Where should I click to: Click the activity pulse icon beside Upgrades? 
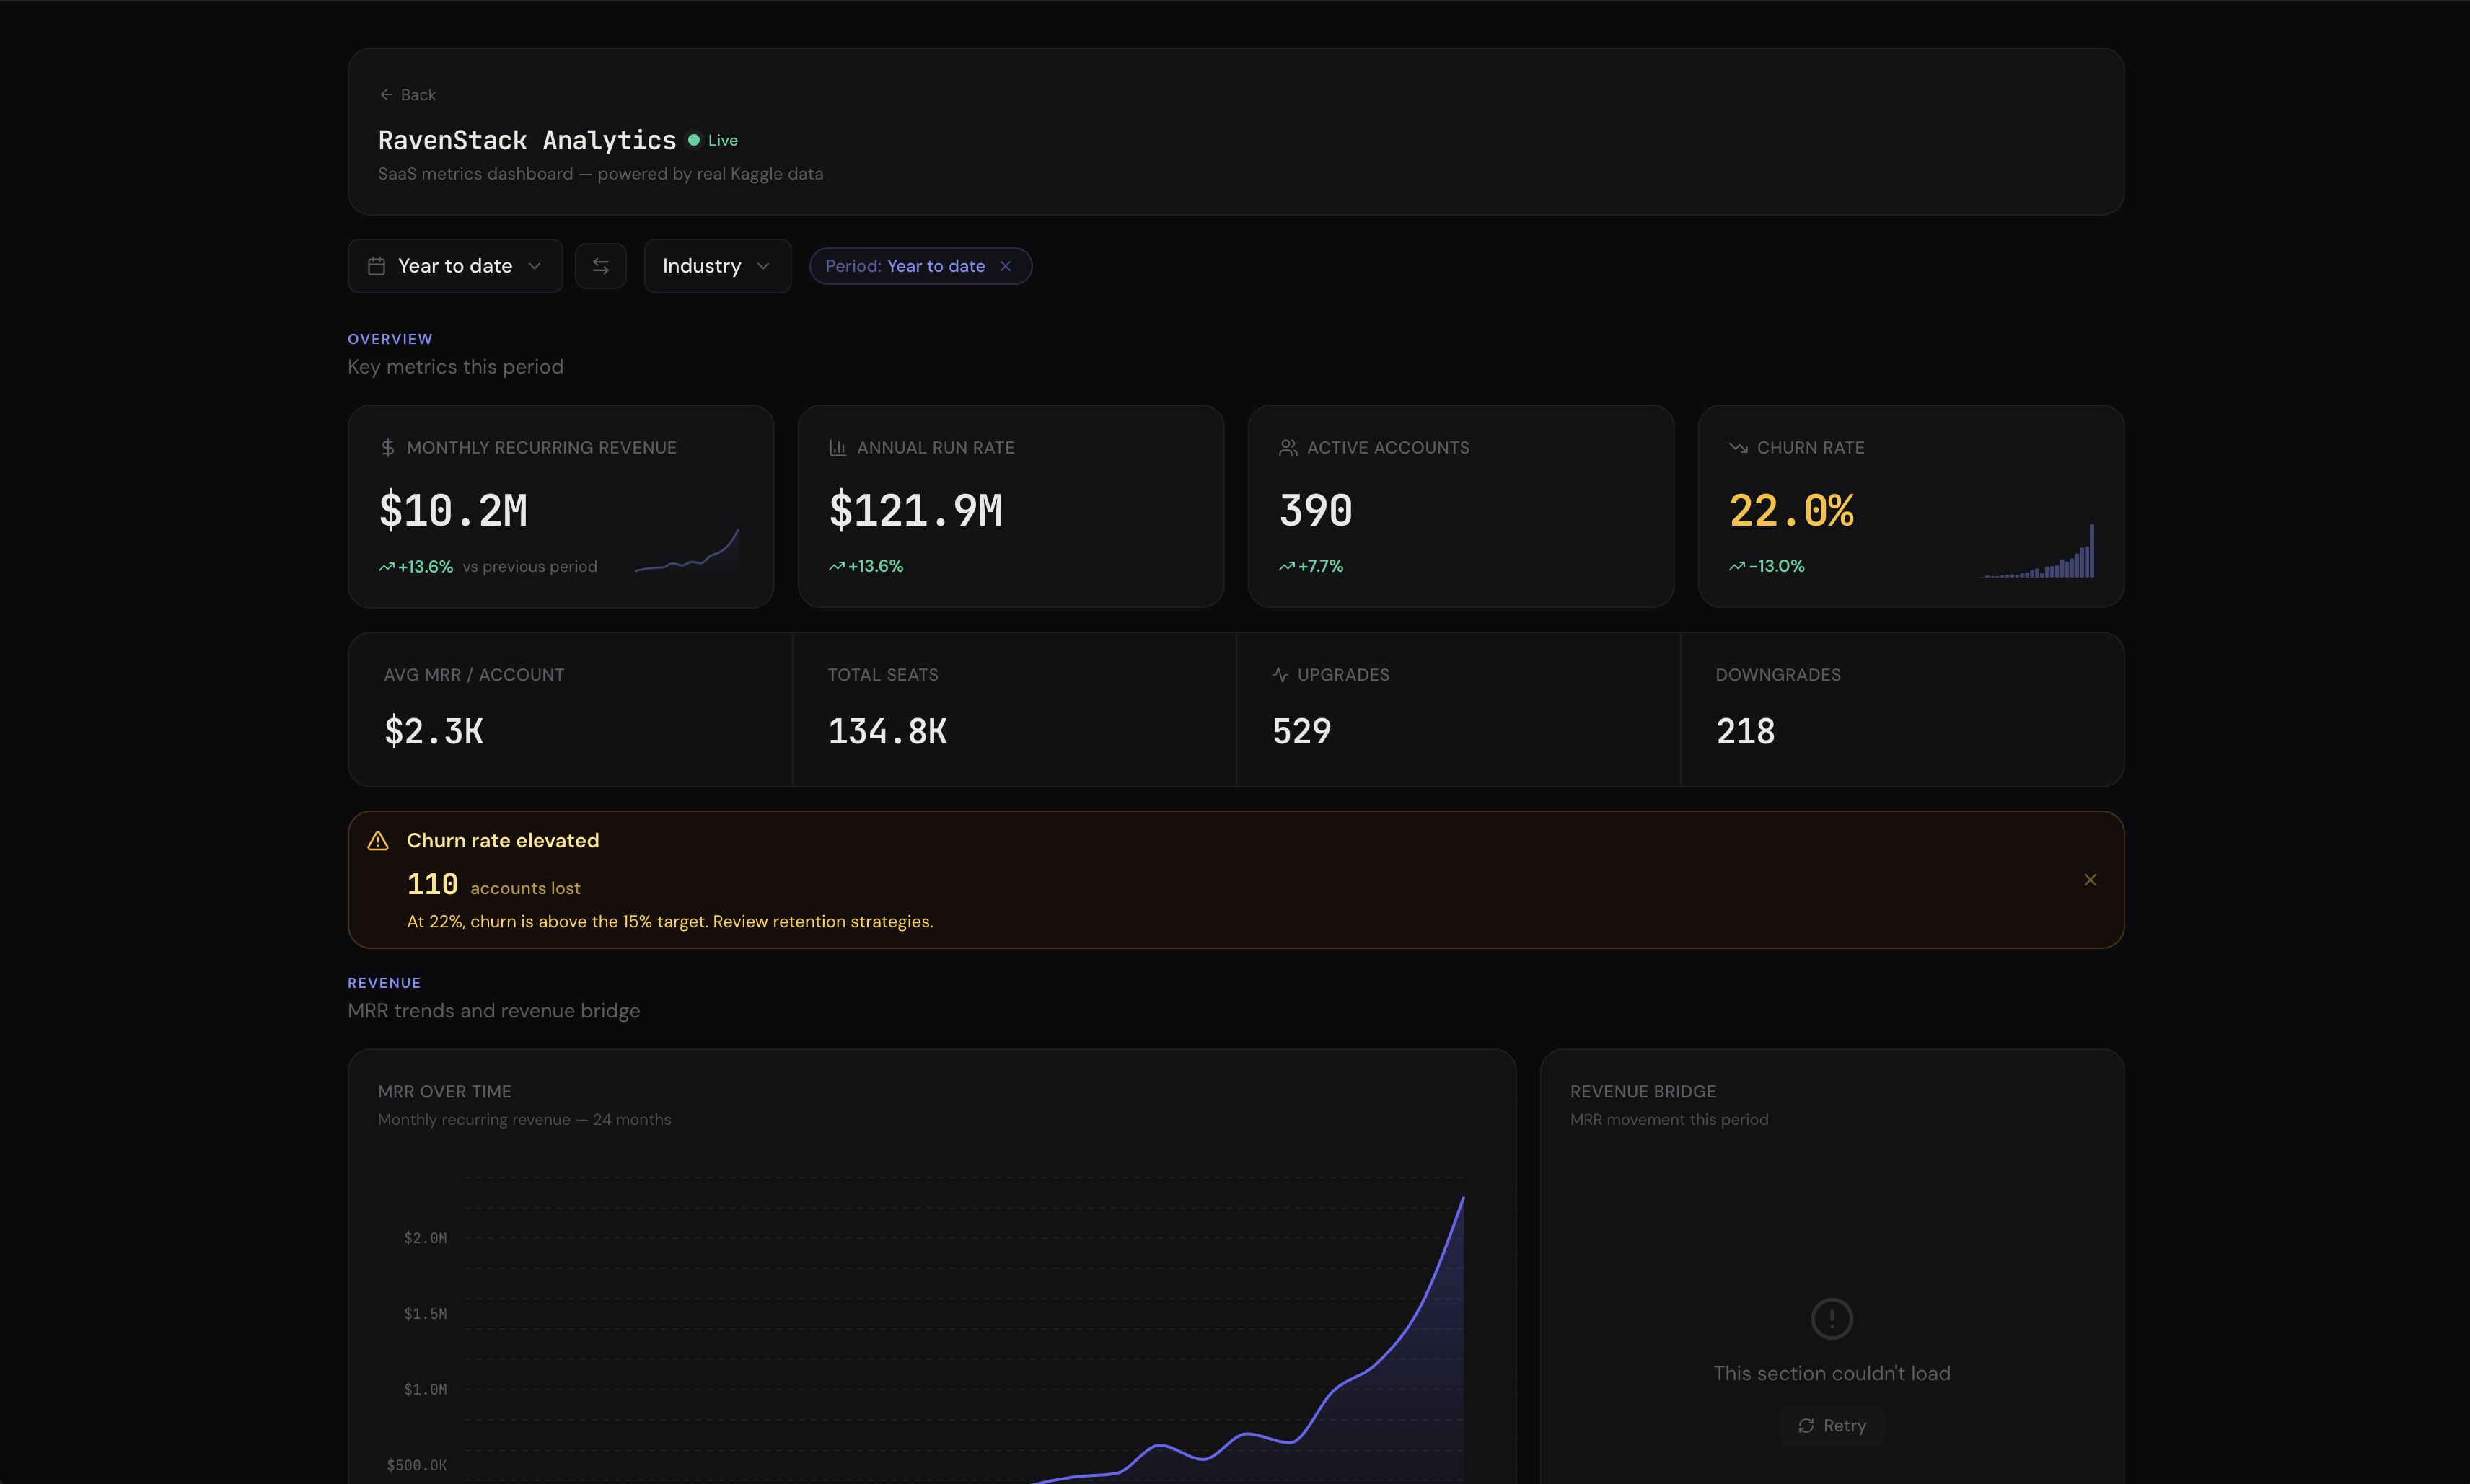coord(1280,674)
